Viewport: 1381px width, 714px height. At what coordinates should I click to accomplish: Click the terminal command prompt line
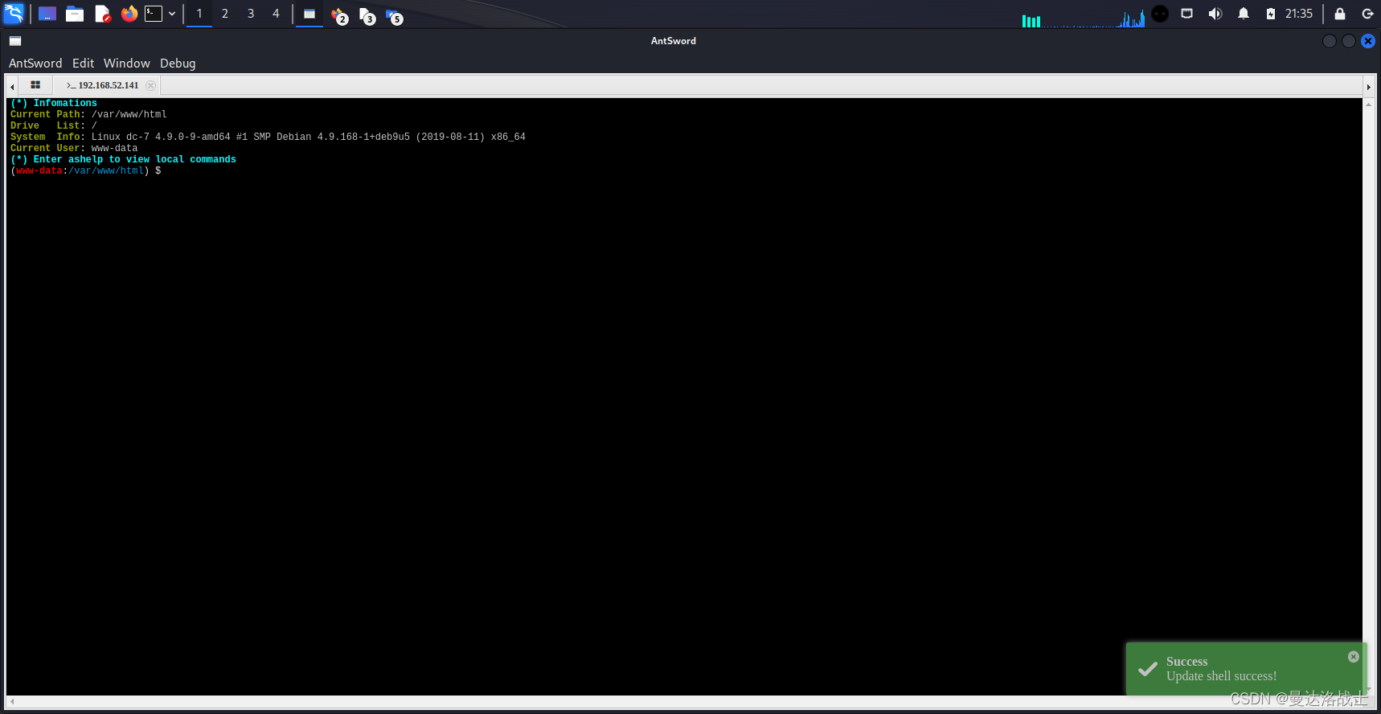[x=86, y=171]
